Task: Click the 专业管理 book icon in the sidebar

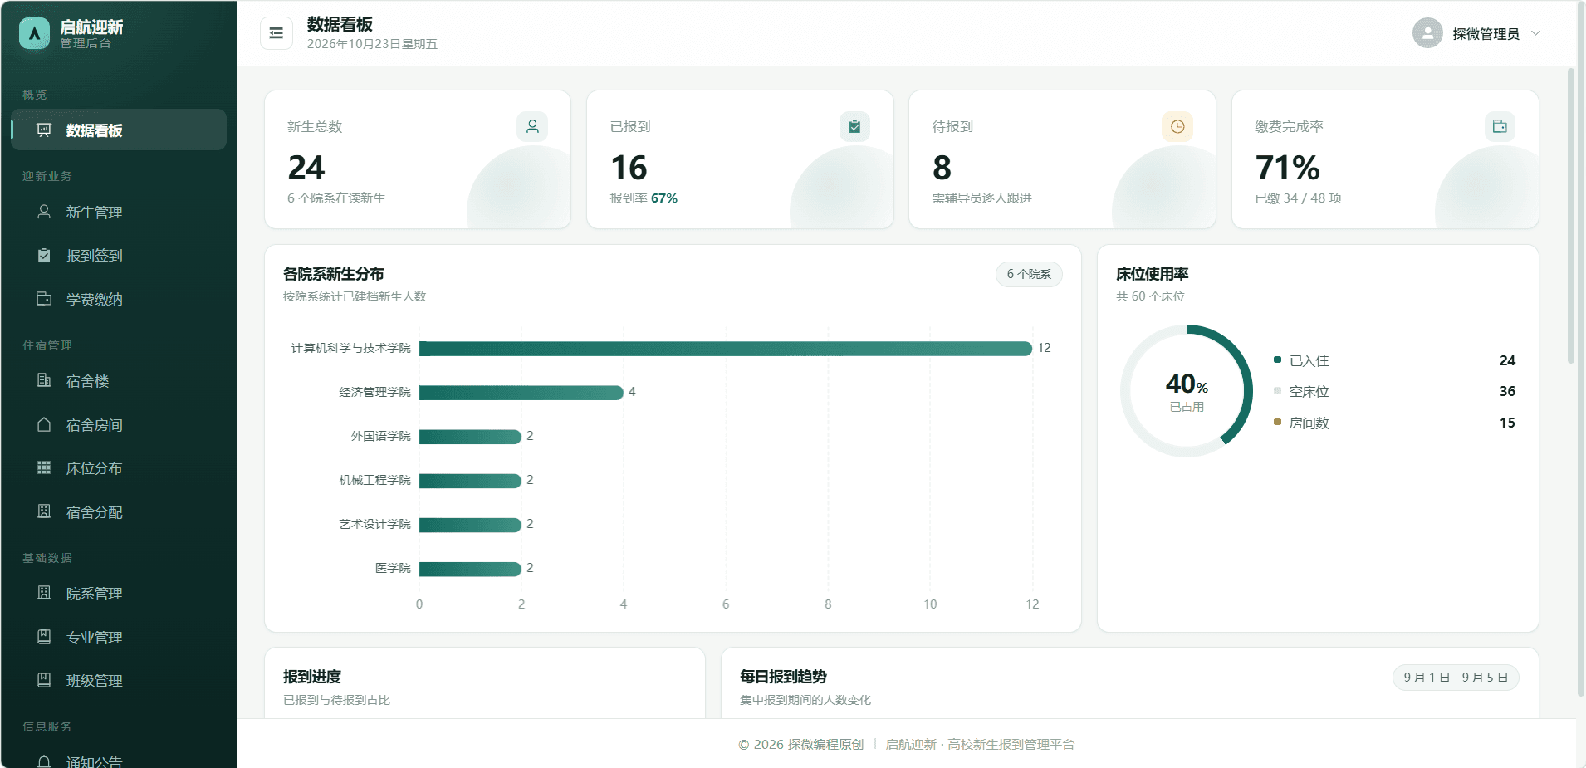Action: coord(44,637)
